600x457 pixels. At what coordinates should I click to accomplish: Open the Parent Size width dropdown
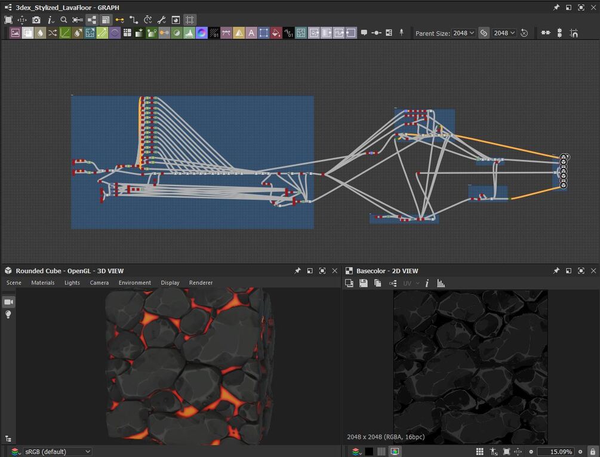pyautogui.click(x=463, y=33)
